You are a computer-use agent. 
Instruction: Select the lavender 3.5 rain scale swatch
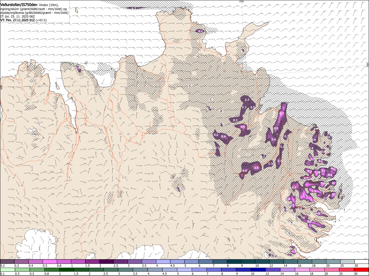coord(149,261)
